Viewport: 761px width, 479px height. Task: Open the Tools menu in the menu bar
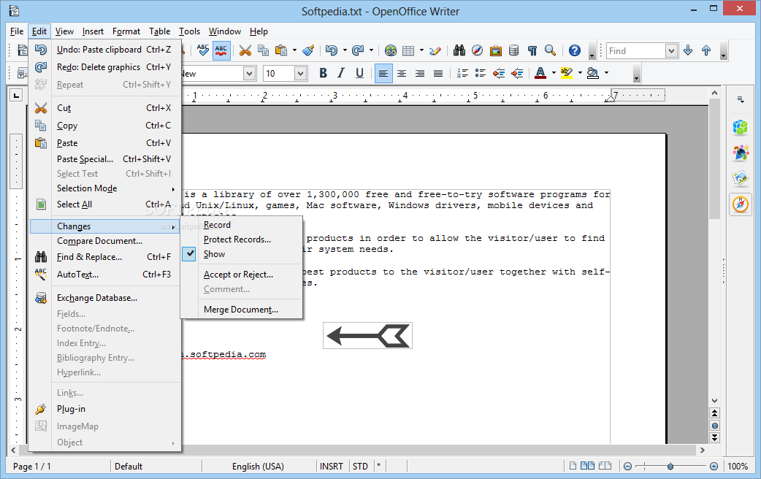(x=189, y=31)
